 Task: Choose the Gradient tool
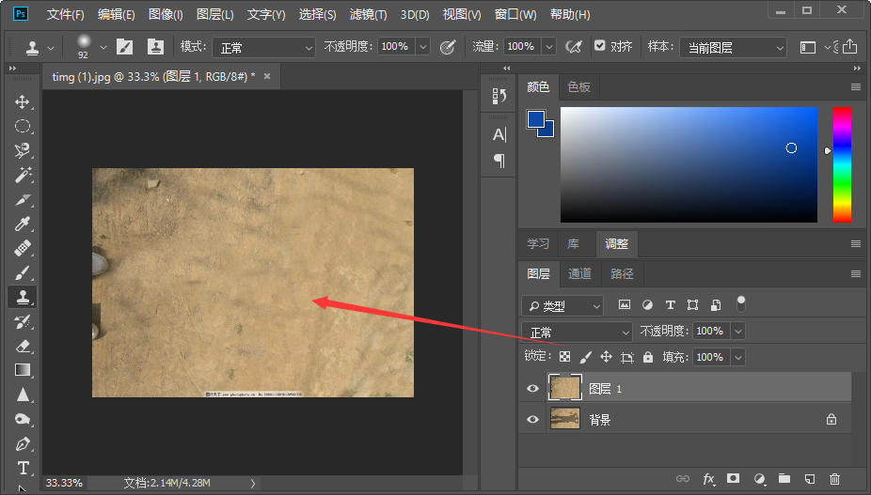(23, 370)
